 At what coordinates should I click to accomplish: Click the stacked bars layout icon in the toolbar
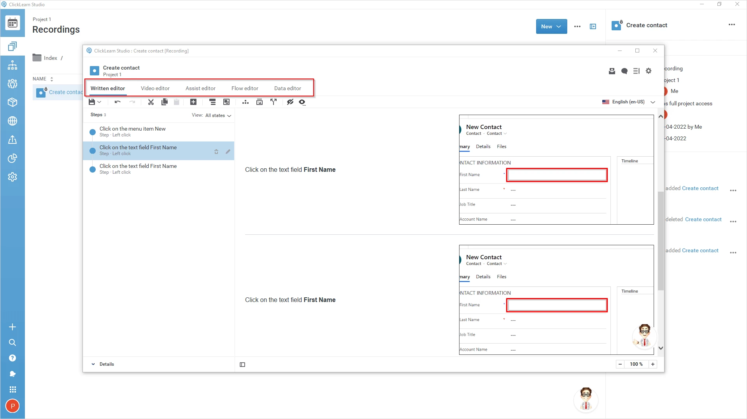pyautogui.click(x=212, y=102)
